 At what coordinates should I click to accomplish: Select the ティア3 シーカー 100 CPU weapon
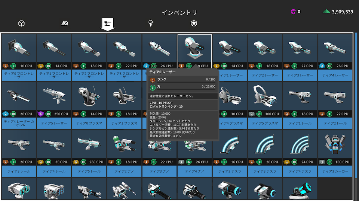pyautogui.click(x=335, y=145)
